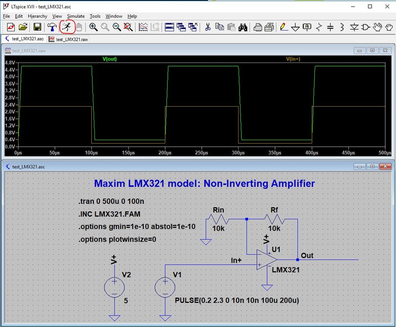The image size is (396, 327).
Task: Click the 5 value of V2
Action: pos(126,300)
